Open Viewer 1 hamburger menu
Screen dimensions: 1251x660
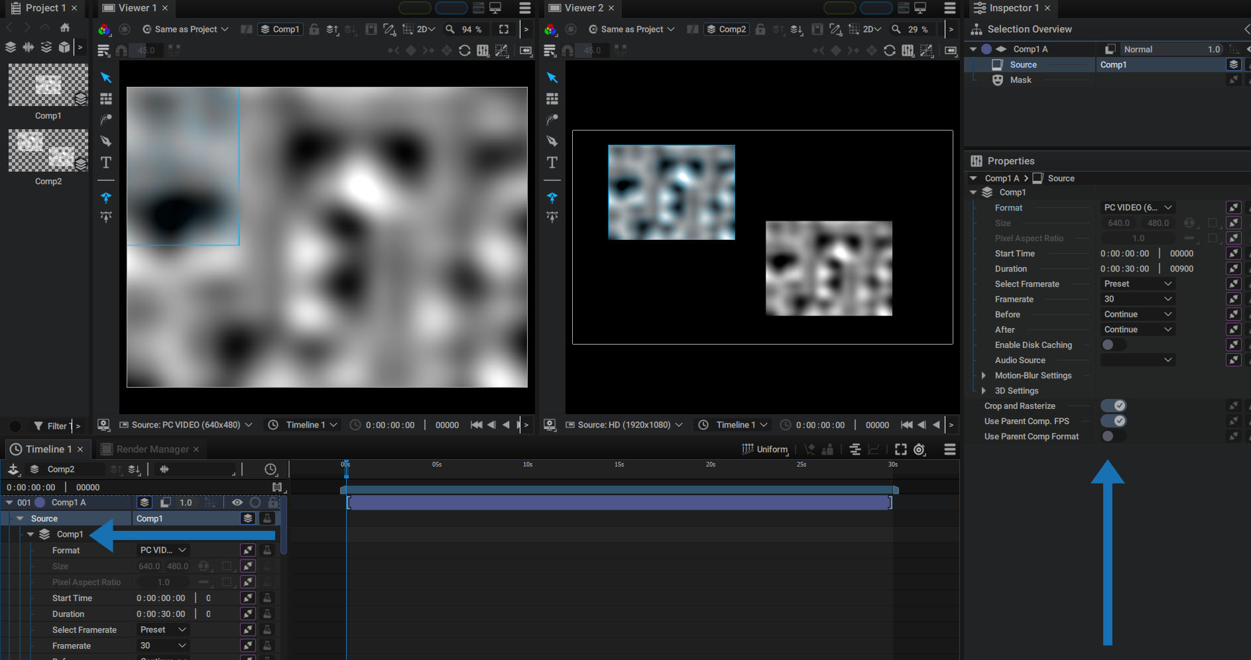pos(525,8)
